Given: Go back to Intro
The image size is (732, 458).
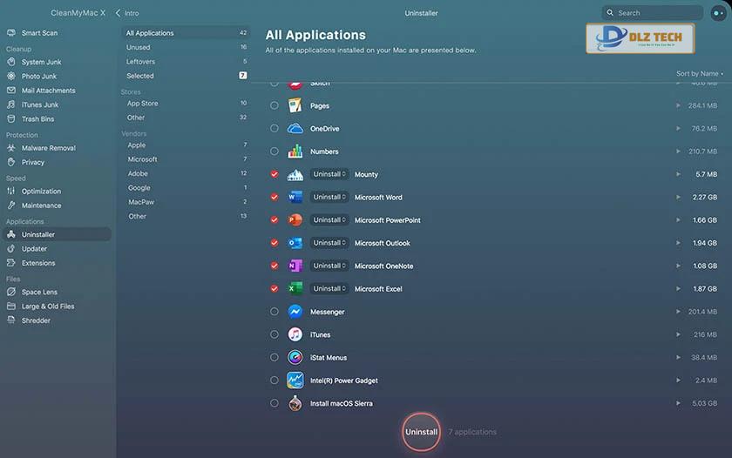Looking at the screenshot, I should (x=127, y=13).
